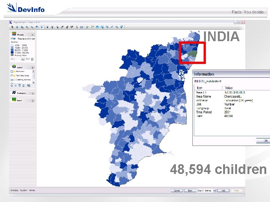Expand the Features panel
This screenshot has height=202, width=270.
pos(33,94)
